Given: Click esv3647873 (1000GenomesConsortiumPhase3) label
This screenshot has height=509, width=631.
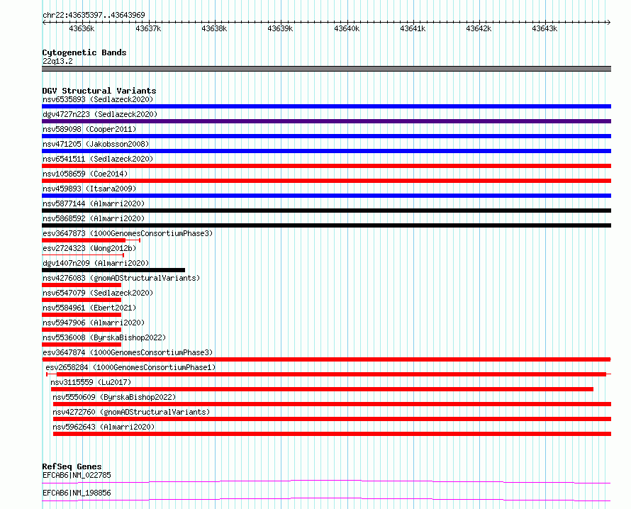Looking at the screenshot, I should pyautogui.click(x=128, y=233).
